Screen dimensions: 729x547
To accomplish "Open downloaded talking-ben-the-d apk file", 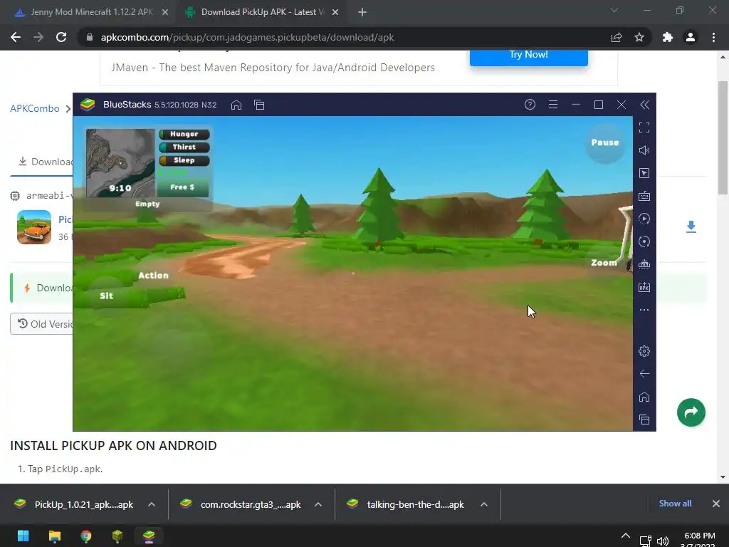I will [407, 504].
